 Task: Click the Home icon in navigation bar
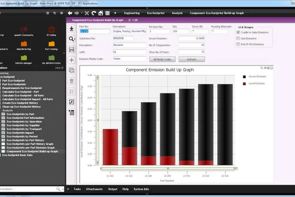click(101, 13)
